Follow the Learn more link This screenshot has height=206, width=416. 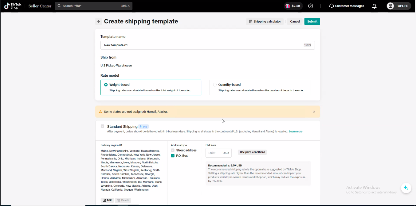click(296, 132)
